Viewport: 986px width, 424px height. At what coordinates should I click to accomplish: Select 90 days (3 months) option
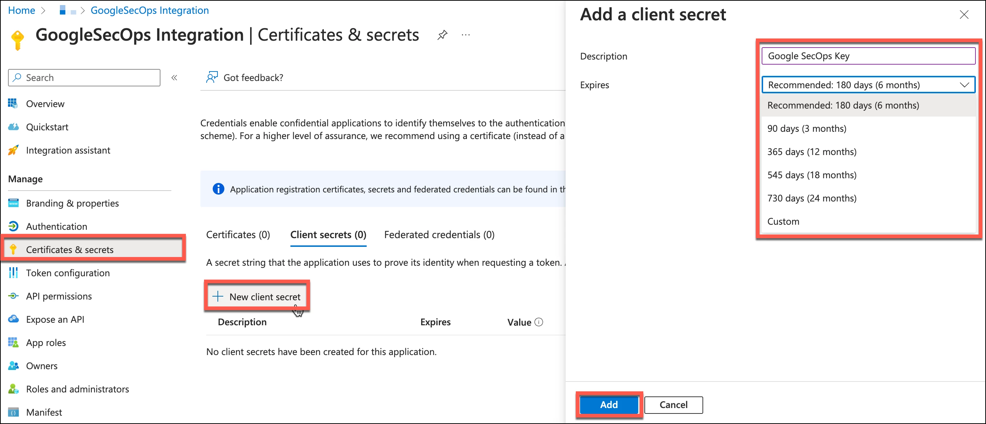pos(868,128)
